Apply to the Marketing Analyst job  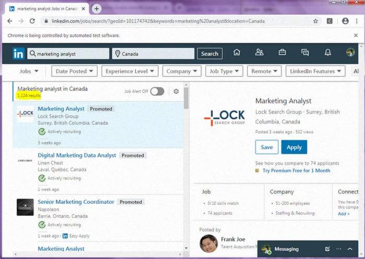(294, 147)
